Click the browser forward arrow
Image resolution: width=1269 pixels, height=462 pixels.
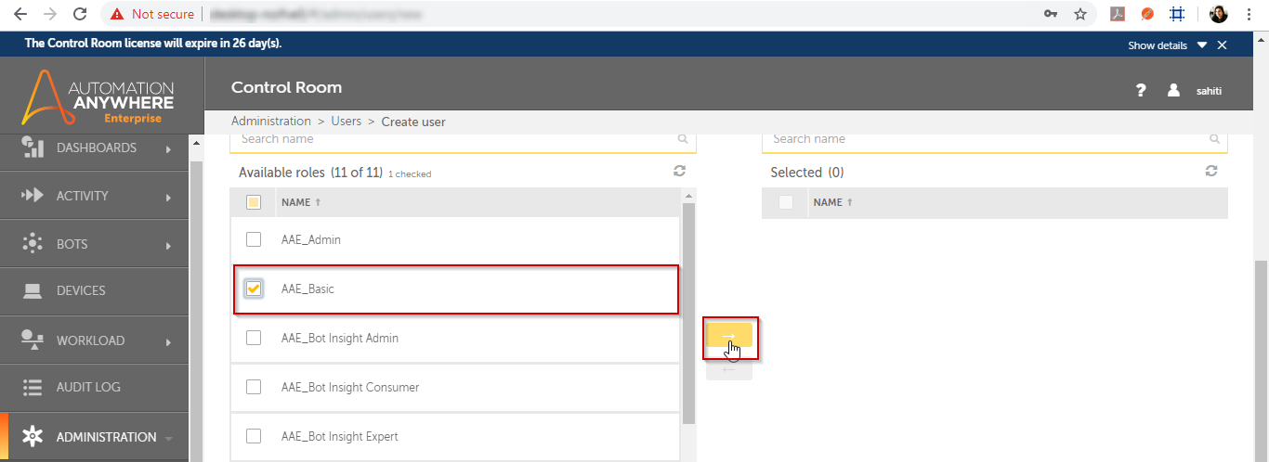coord(50,14)
